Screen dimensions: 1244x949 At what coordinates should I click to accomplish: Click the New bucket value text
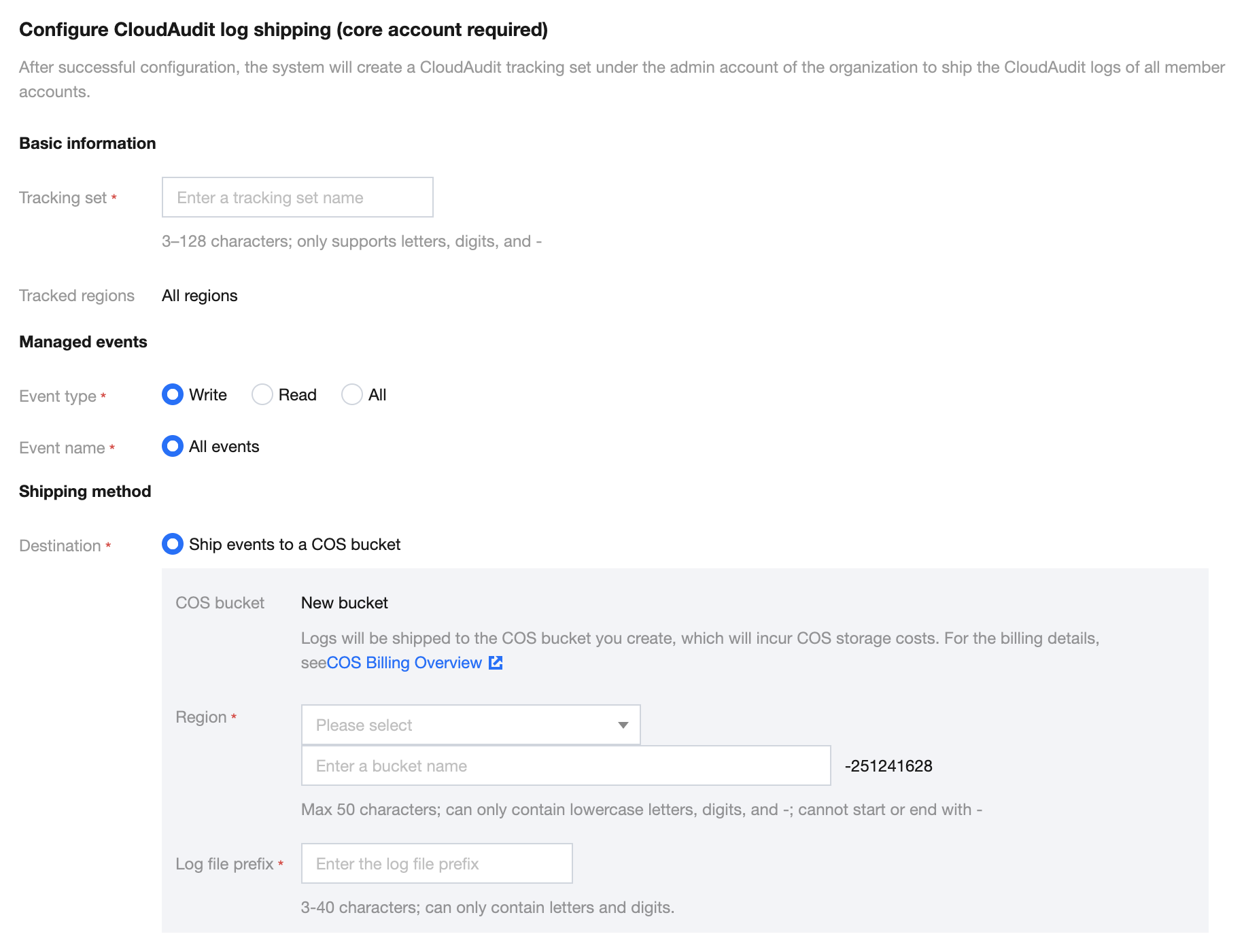(345, 603)
